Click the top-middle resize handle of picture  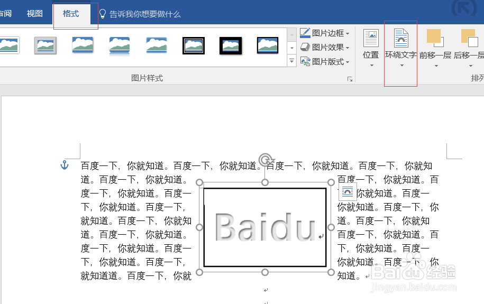(265, 182)
